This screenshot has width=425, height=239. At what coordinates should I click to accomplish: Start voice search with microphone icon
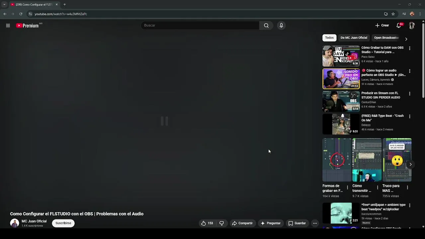click(x=281, y=26)
